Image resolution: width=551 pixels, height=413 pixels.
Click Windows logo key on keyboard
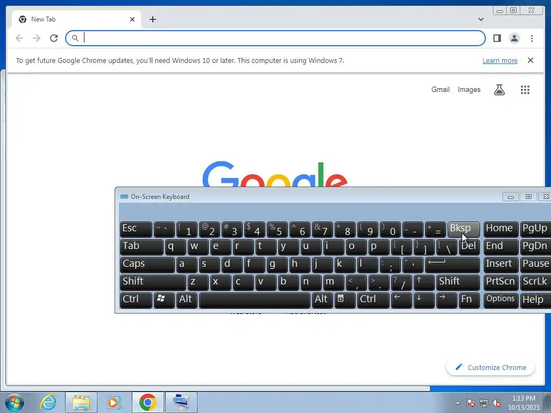pos(164,301)
